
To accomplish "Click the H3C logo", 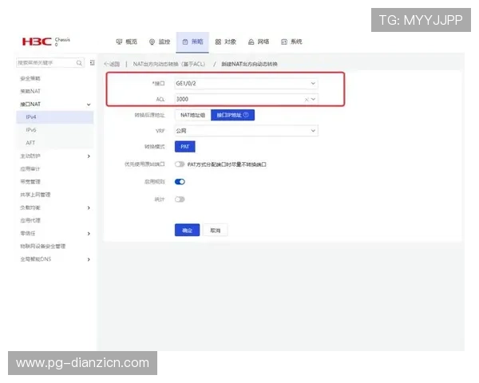I will click(37, 41).
